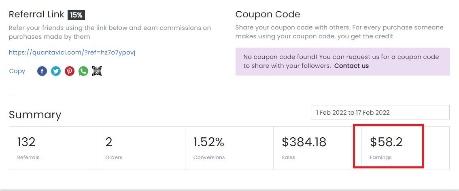The image size is (459, 191).
Task: Open the summary date range picker
Action: click(x=380, y=112)
